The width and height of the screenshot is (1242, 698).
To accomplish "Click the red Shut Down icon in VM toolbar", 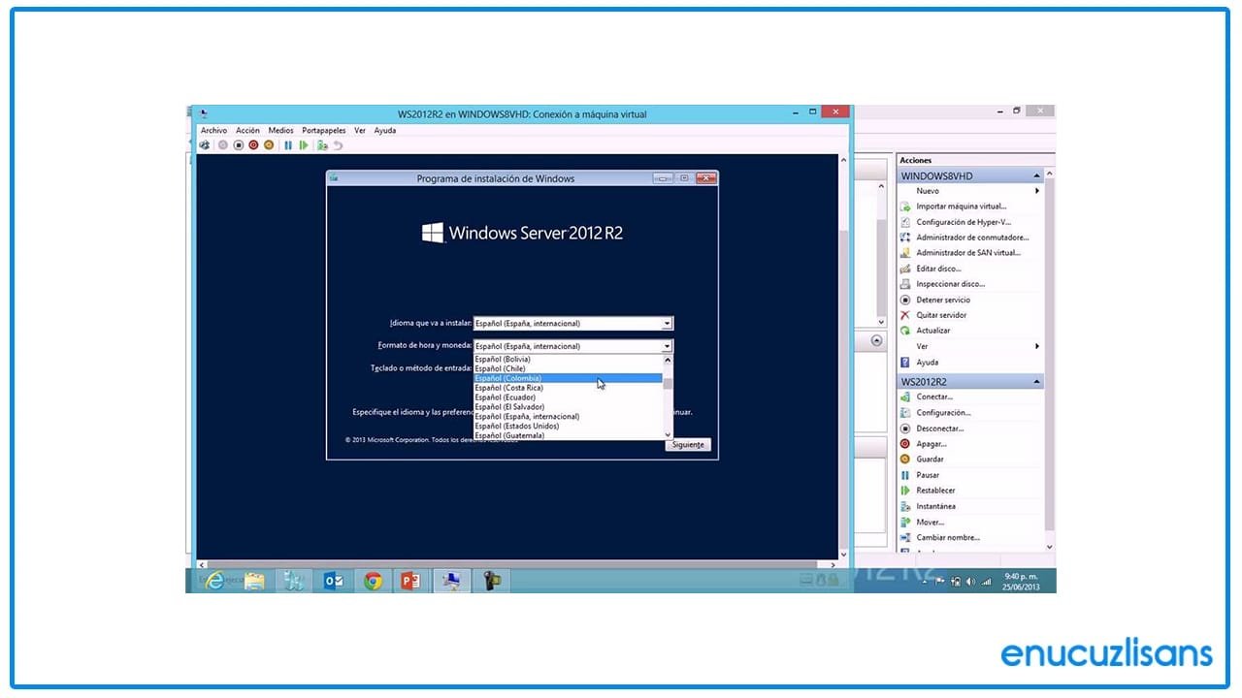I will pyautogui.click(x=253, y=145).
